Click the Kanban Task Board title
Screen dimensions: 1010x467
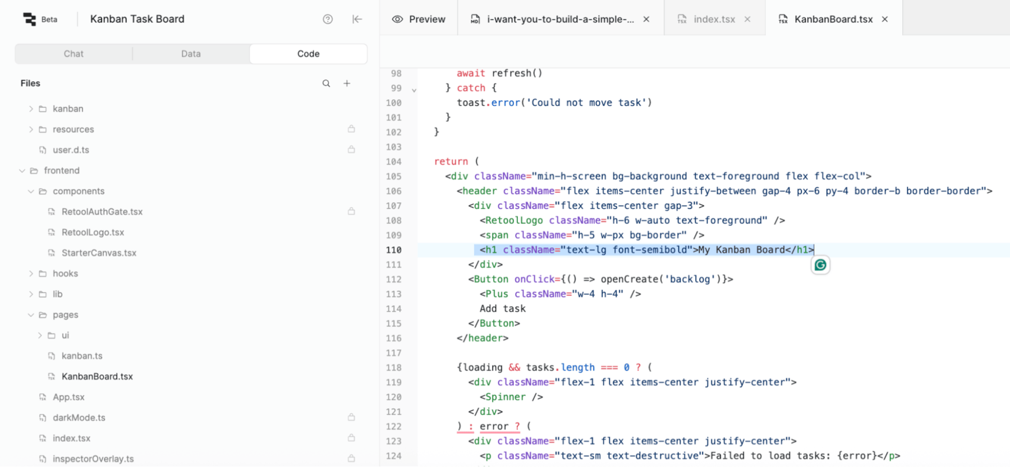click(x=137, y=19)
